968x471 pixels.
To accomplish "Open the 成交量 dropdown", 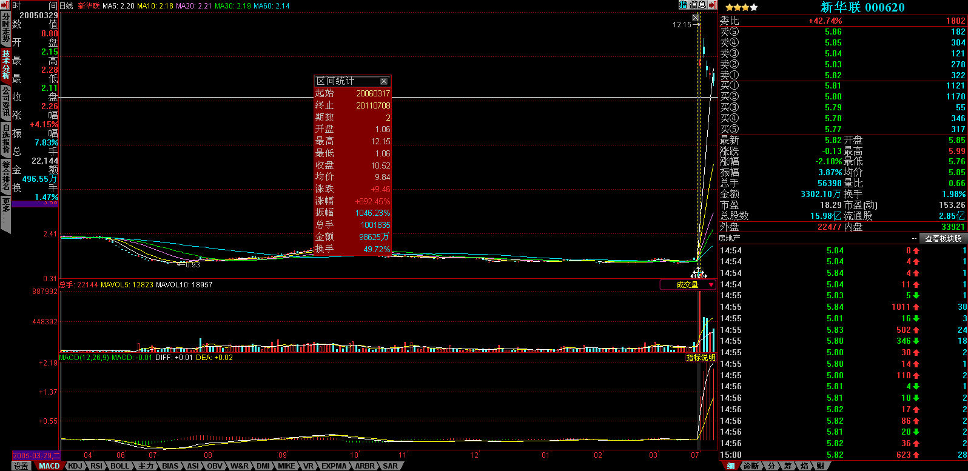I will [x=688, y=285].
